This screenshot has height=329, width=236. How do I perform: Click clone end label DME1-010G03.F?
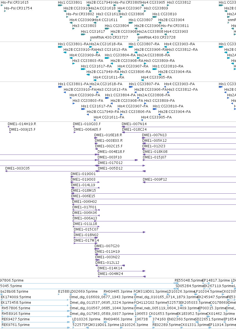coord(87,124)
